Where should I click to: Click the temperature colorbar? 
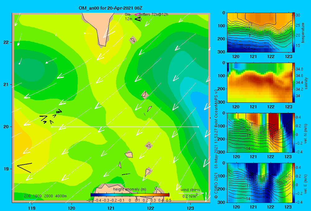pyautogui.click(x=294, y=33)
